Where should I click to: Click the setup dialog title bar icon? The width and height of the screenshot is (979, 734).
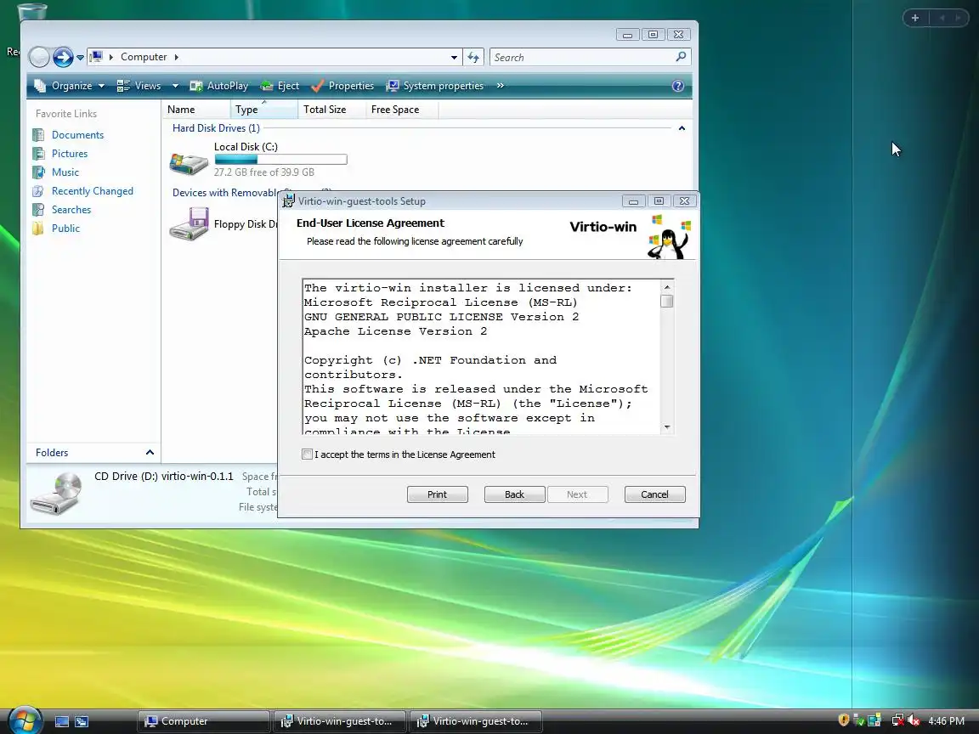coord(288,201)
